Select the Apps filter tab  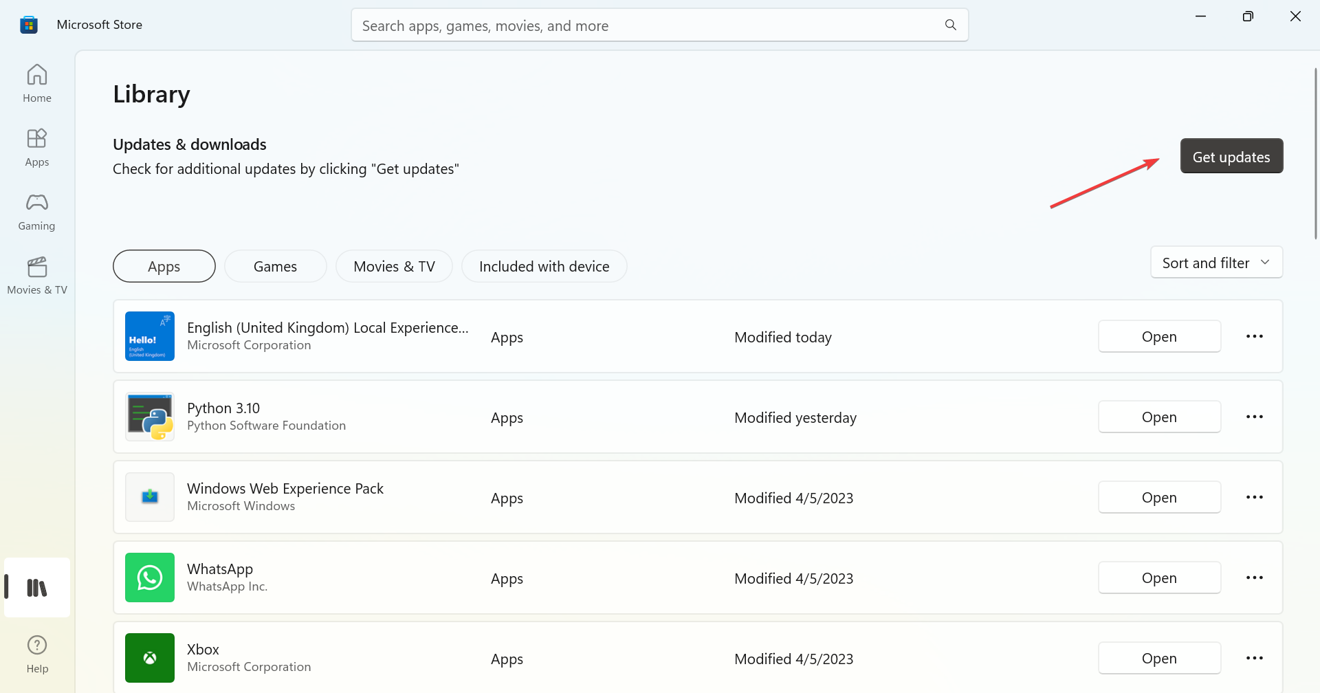[x=164, y=266]
